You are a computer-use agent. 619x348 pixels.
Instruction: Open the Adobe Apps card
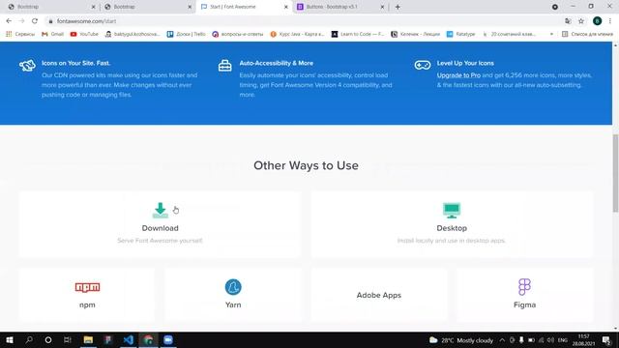pyautogui.click(x=378, y=295)
